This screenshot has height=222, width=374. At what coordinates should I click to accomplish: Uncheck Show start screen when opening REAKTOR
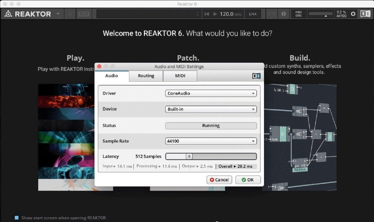(x=16, y=218)
